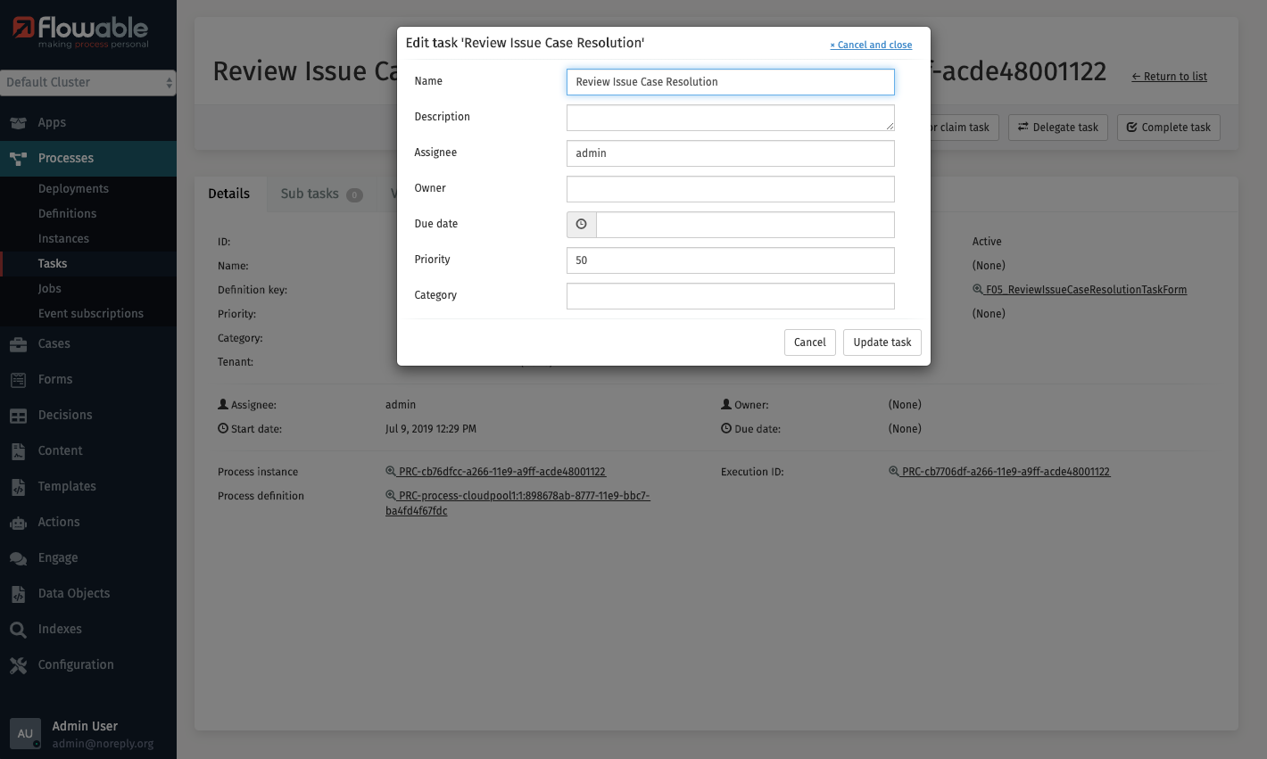Click the Forms icon in the sidebar
This screenshot has height=759, width=1267.
tap(18, 380)
